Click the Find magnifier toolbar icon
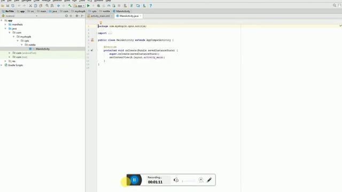This screenshot has height=192, width=342. tap(47, 6)
